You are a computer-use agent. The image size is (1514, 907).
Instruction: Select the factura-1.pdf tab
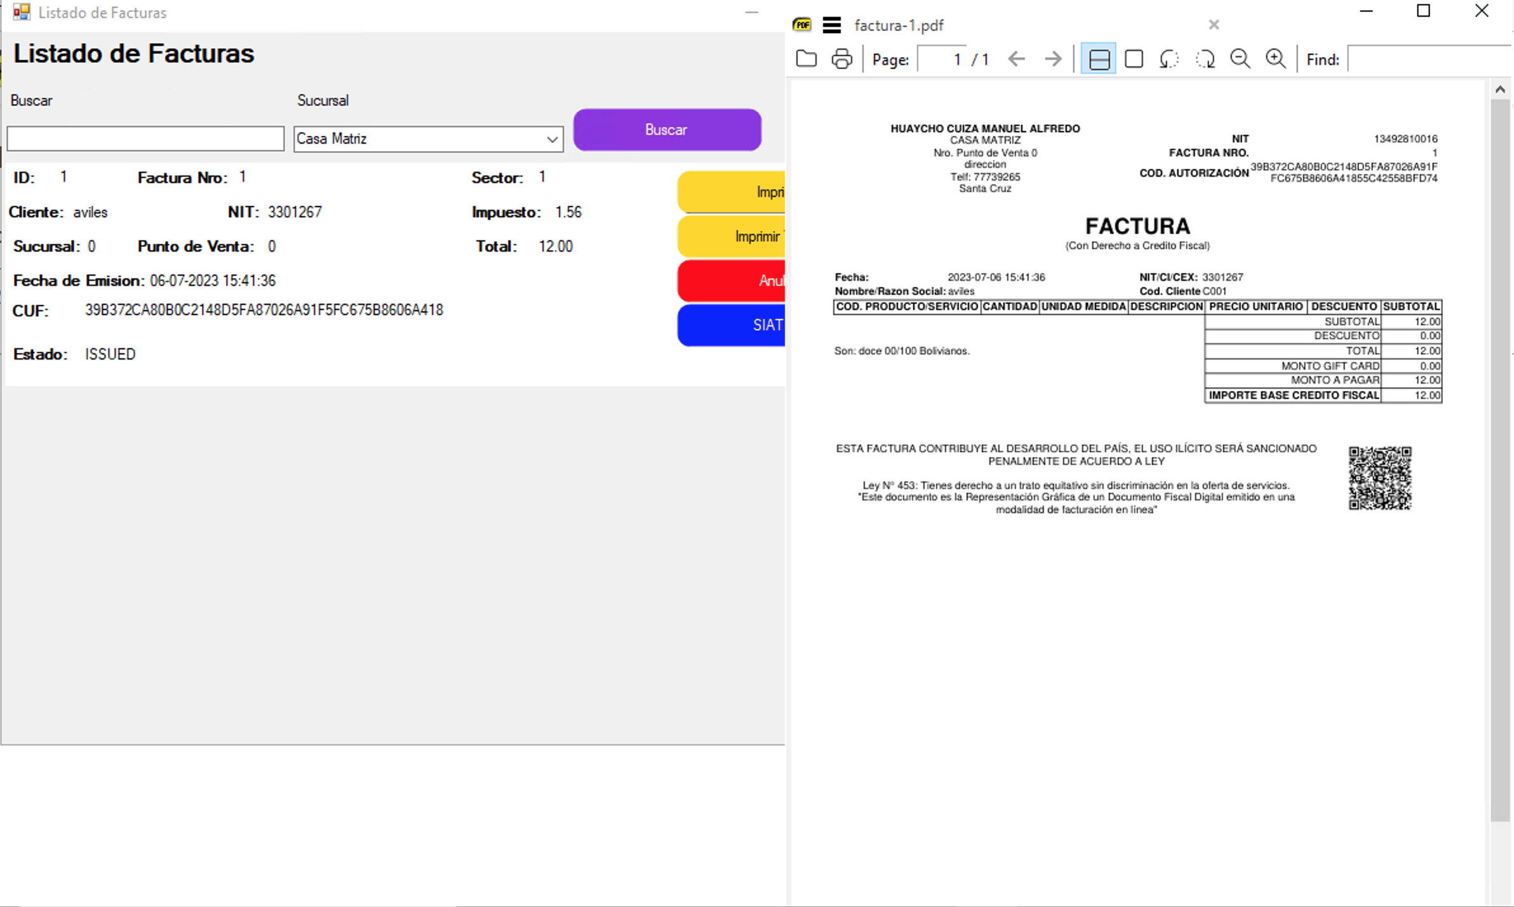click(899, 25)
